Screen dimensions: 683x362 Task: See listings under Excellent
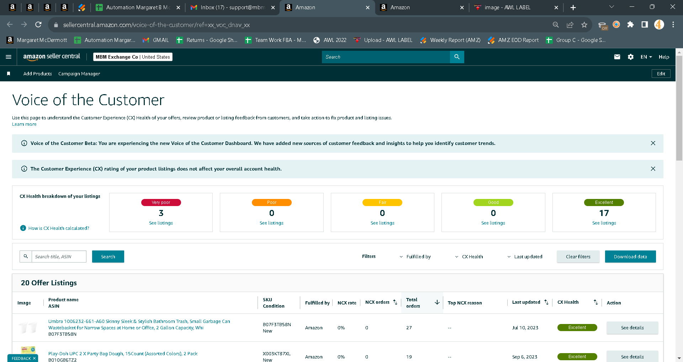[x=604, y=223]
